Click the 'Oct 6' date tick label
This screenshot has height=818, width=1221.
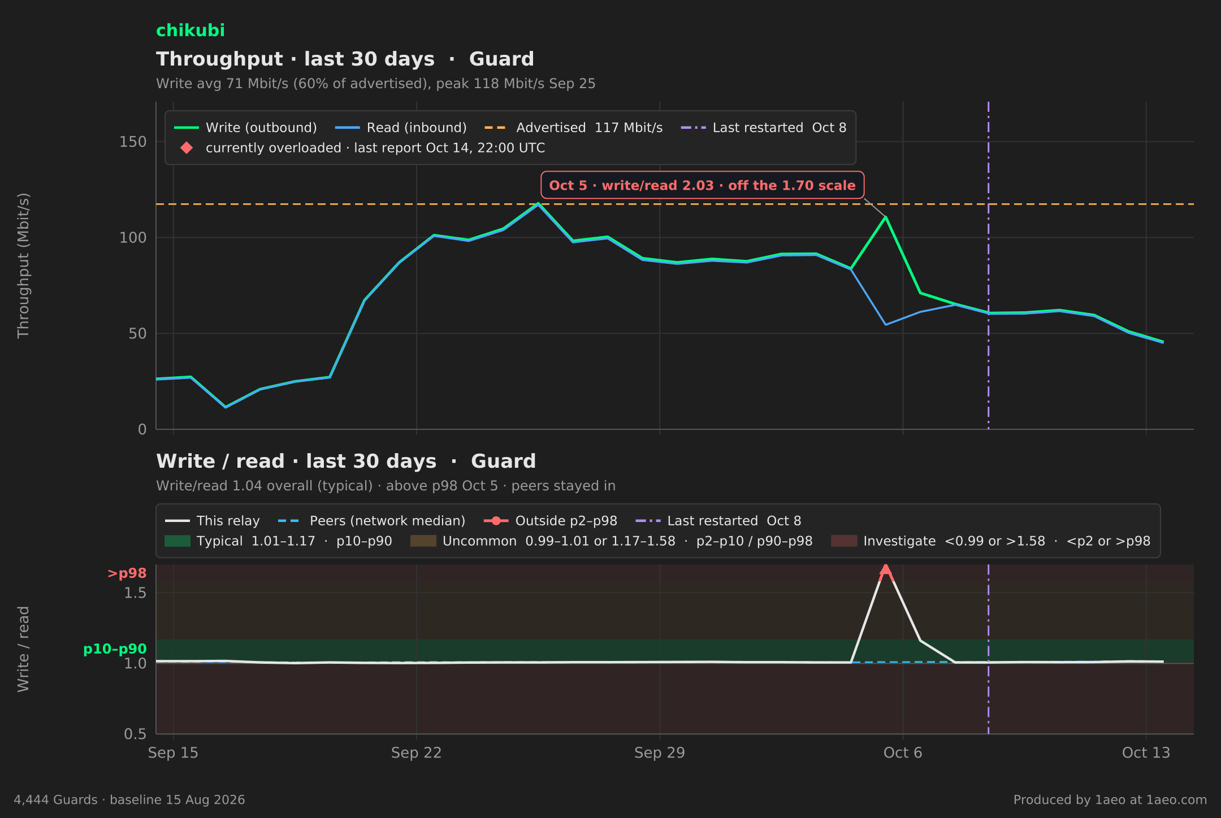tap(903, 753)
